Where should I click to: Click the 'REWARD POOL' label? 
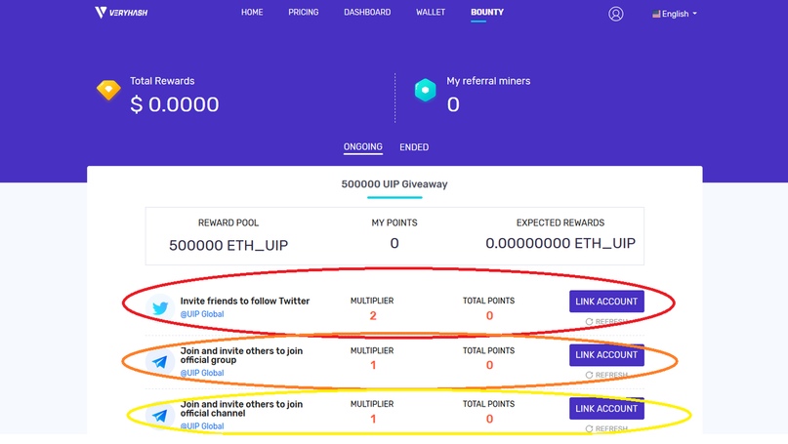[x=228, y=222]
